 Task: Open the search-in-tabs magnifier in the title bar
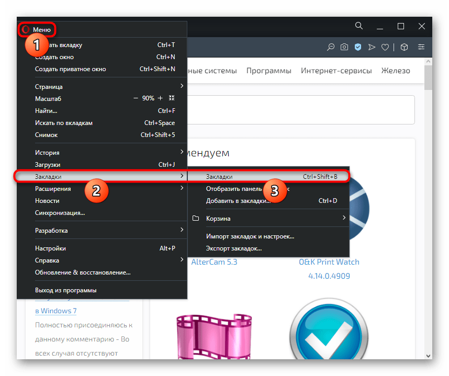[x=359, y=26]
